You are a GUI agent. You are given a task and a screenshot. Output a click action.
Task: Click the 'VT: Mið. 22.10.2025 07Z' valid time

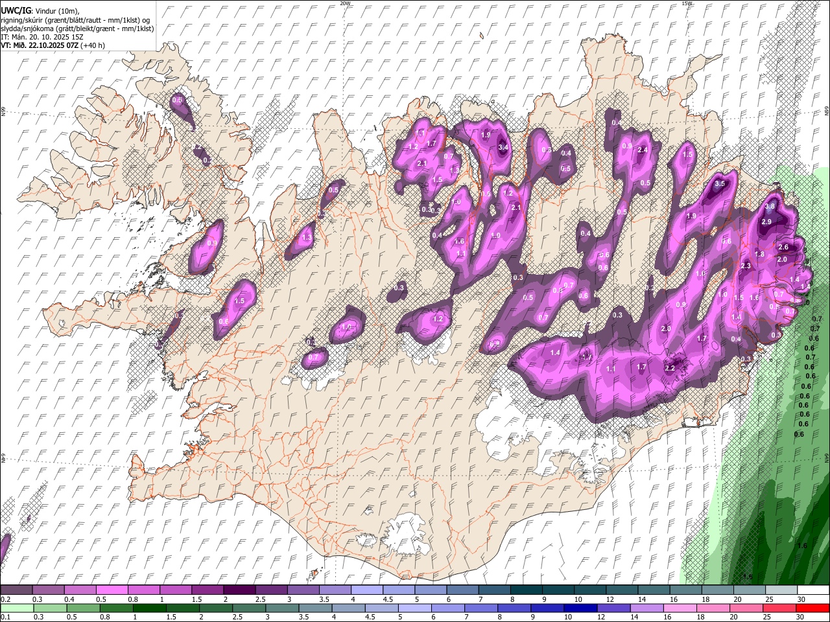(x=40, y=45)
